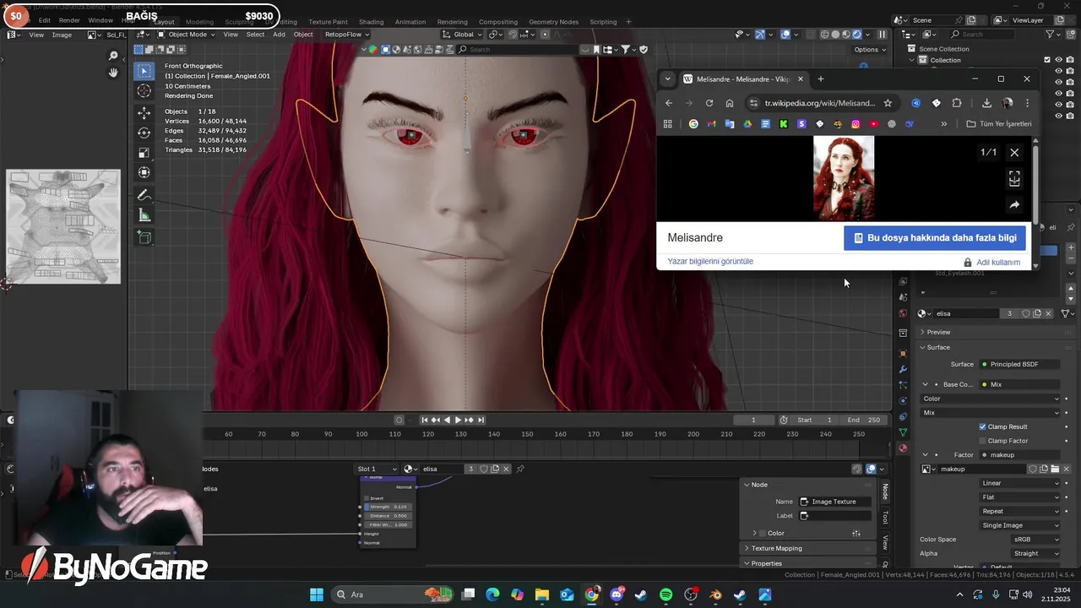Open the 'Yazar bilgilerini görüntüle' link
The height and width of the screenshot is (608, 1081).
[x=709, y=262]
